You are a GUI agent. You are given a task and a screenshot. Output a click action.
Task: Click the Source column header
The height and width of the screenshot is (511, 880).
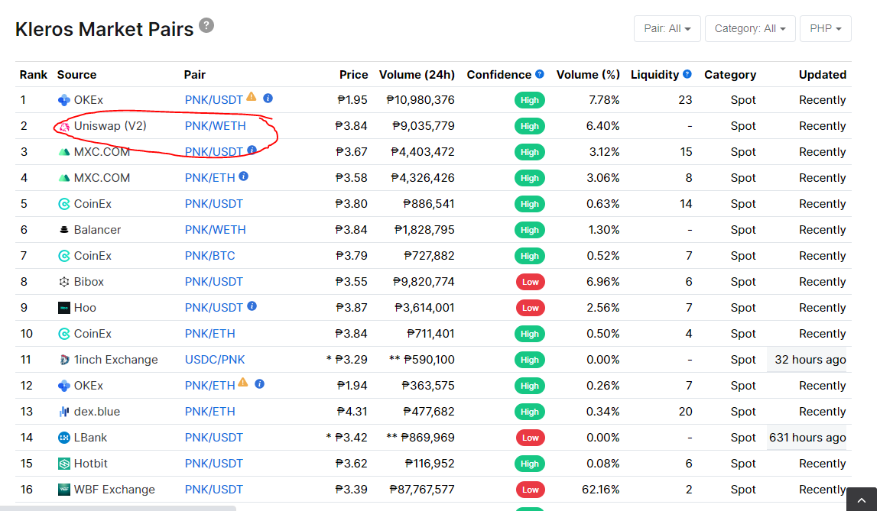click(77, 75)
